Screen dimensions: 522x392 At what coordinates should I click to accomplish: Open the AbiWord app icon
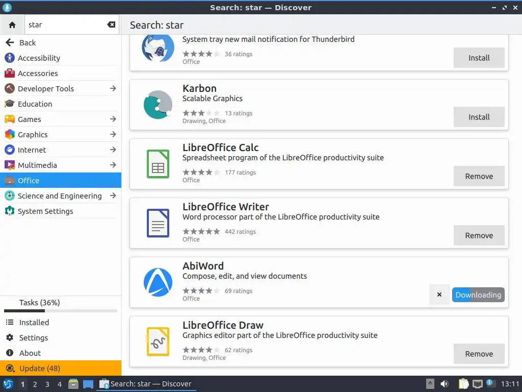[x=158, y=282]
